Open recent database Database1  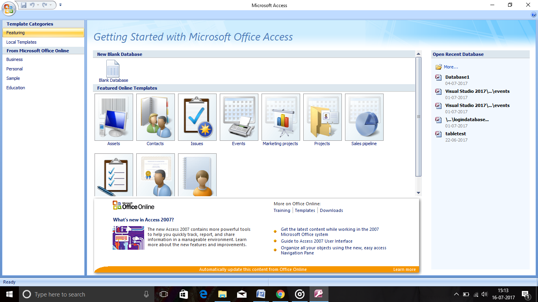coord(457,77)
